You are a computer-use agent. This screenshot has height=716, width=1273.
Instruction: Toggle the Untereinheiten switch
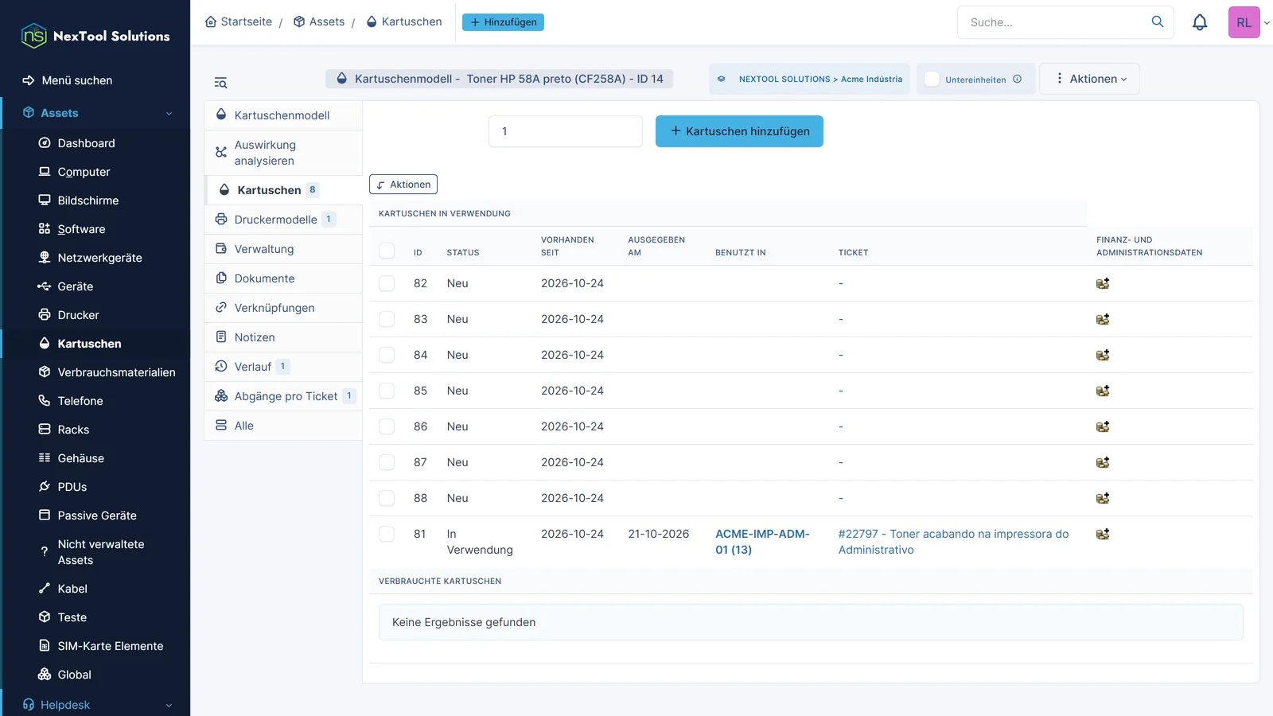[x=932, y=79]
